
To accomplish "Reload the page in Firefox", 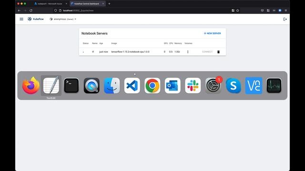I will 30,10.
